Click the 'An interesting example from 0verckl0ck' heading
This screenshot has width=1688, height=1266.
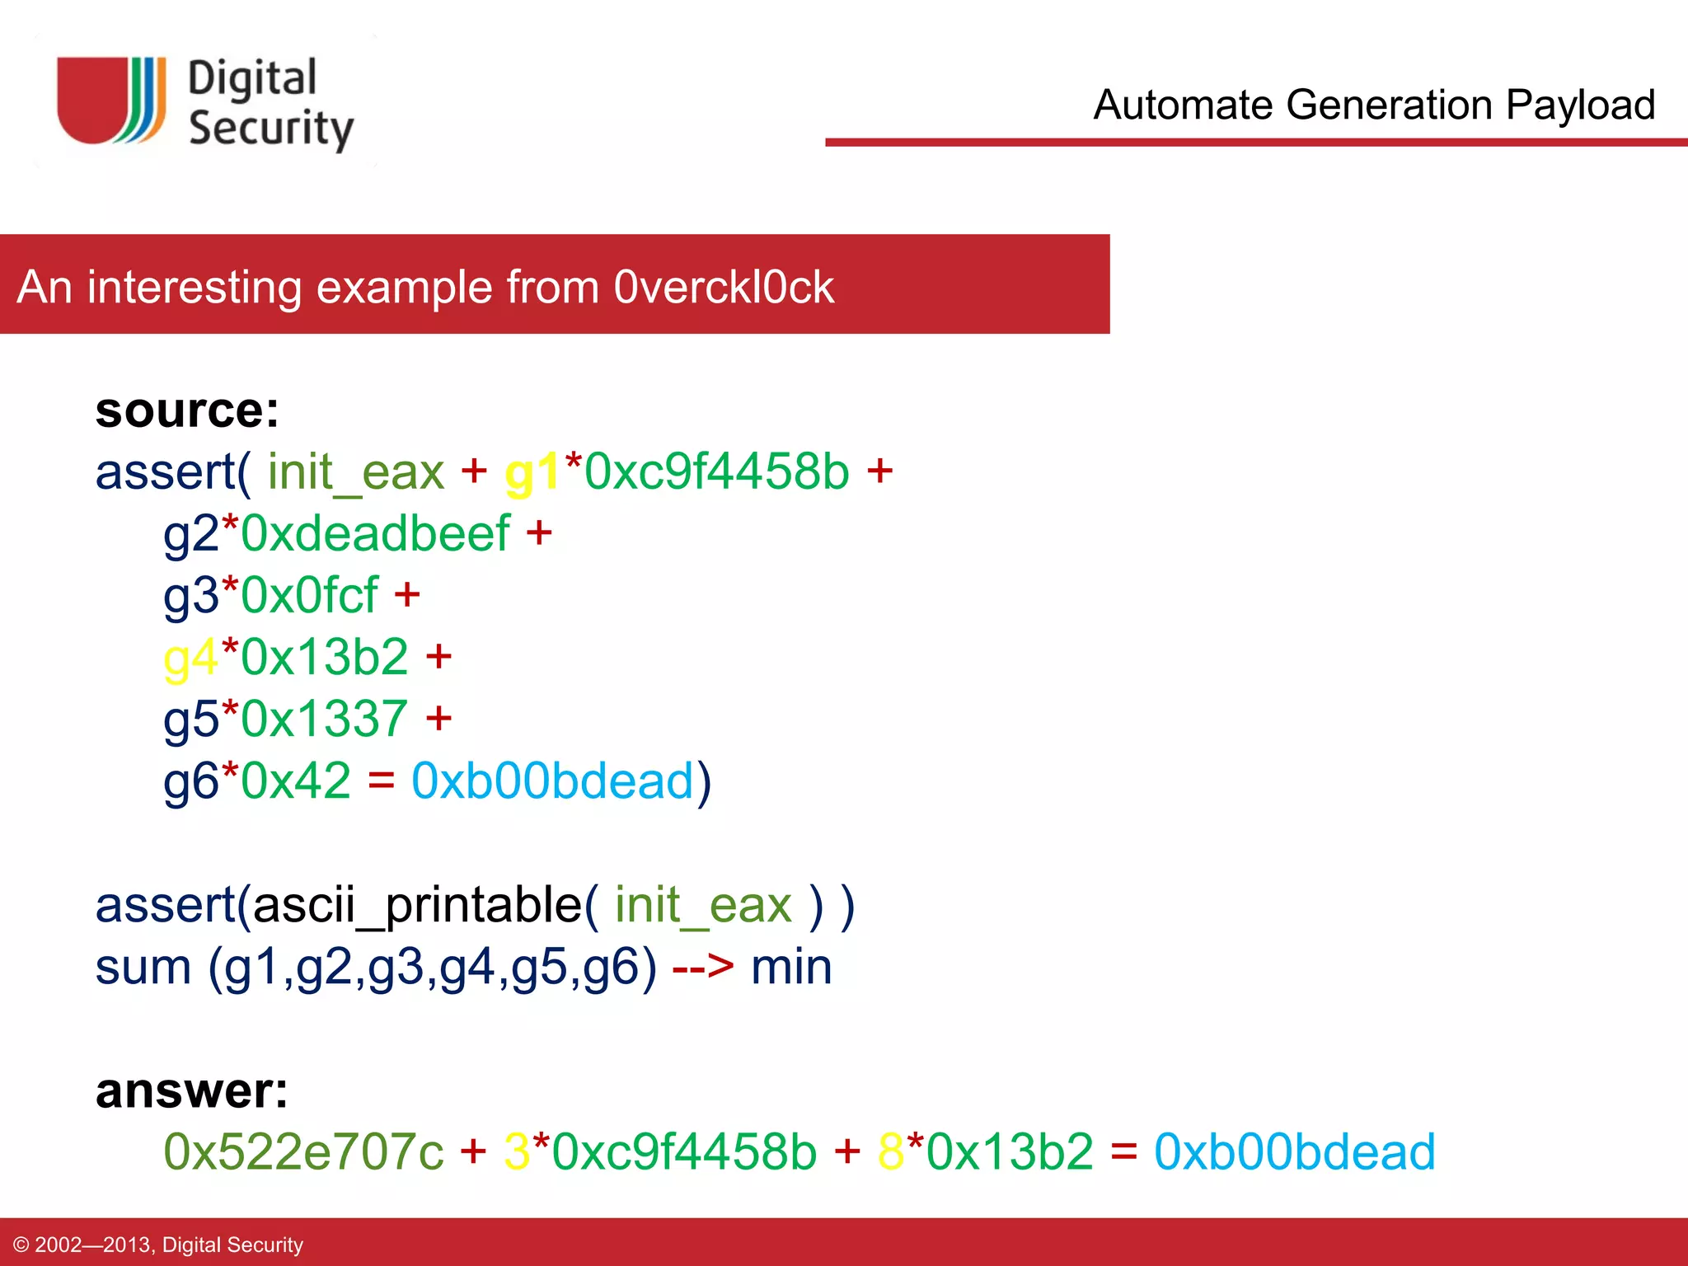click(425, 287)
